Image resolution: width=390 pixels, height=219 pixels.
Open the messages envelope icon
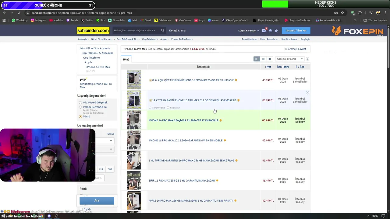[x=264, y=30]
